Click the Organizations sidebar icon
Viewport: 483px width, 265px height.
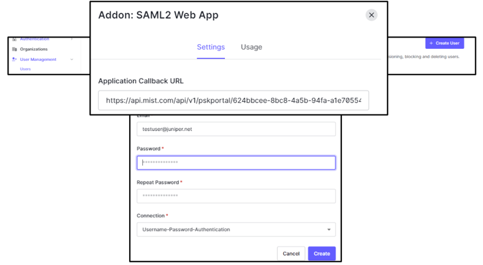click(x=15, y=49)
